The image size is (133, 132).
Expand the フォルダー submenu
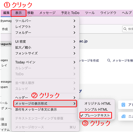[45, 32]
